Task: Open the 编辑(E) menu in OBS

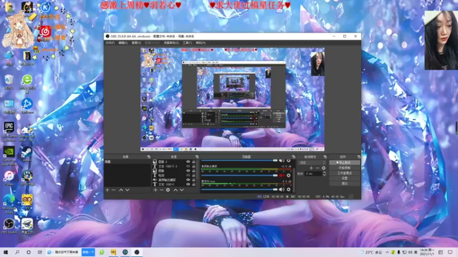Action: coord(123,43)
